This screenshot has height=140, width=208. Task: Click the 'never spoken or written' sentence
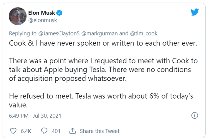click(x=102, y=44)
